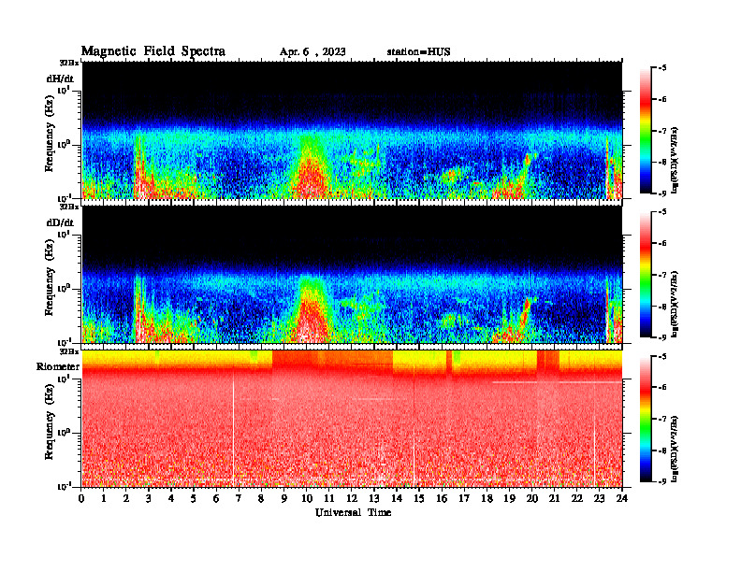Click the "20" hour tick label

pyautogui.click(x=532, y=498)
